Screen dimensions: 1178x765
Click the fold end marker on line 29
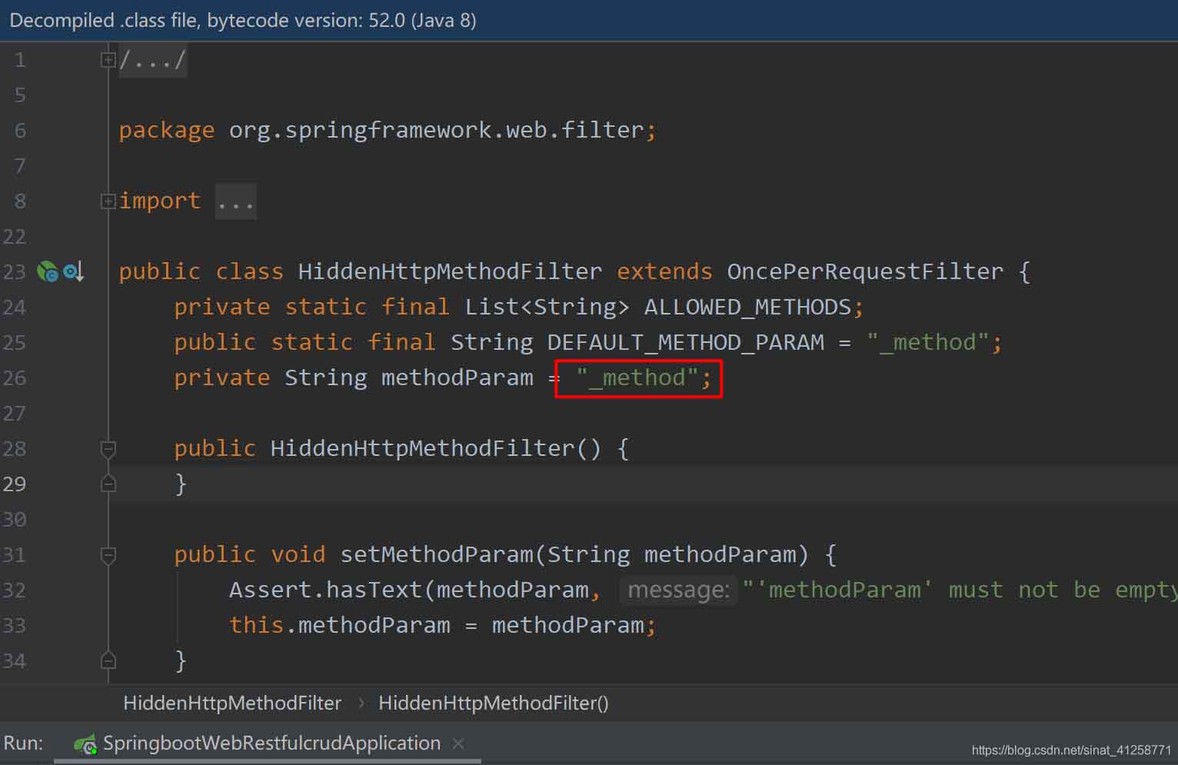point(108,484)
